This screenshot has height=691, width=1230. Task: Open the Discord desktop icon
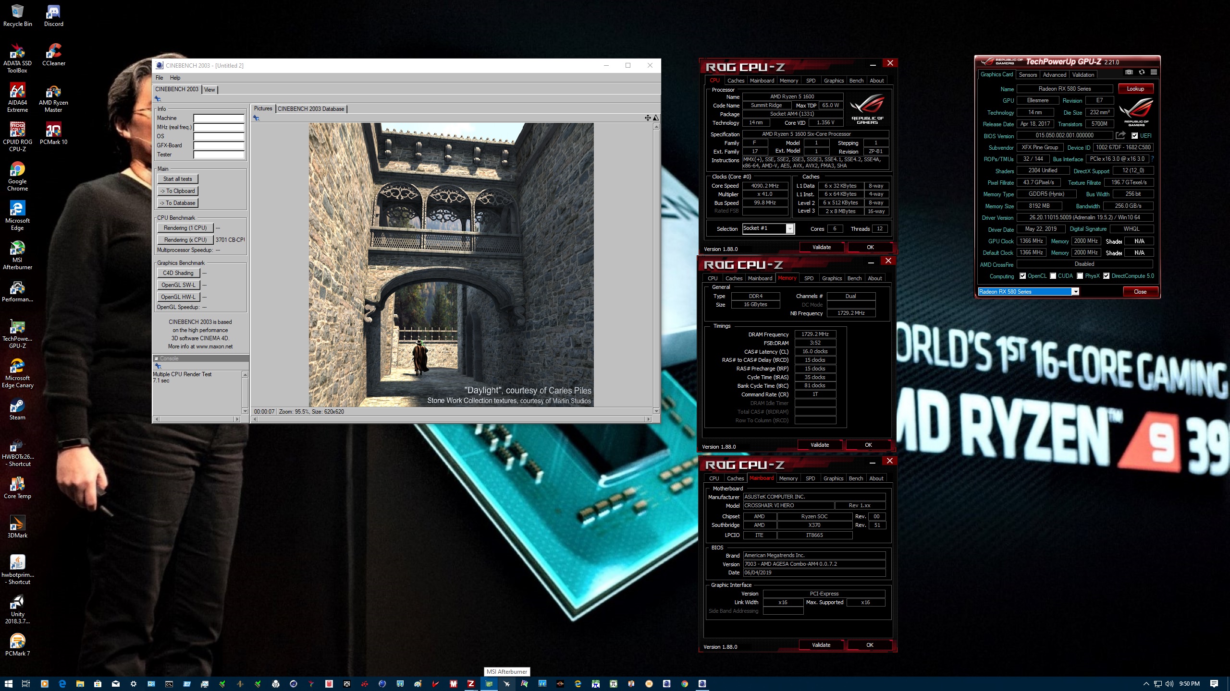click(x=53, y=16)
